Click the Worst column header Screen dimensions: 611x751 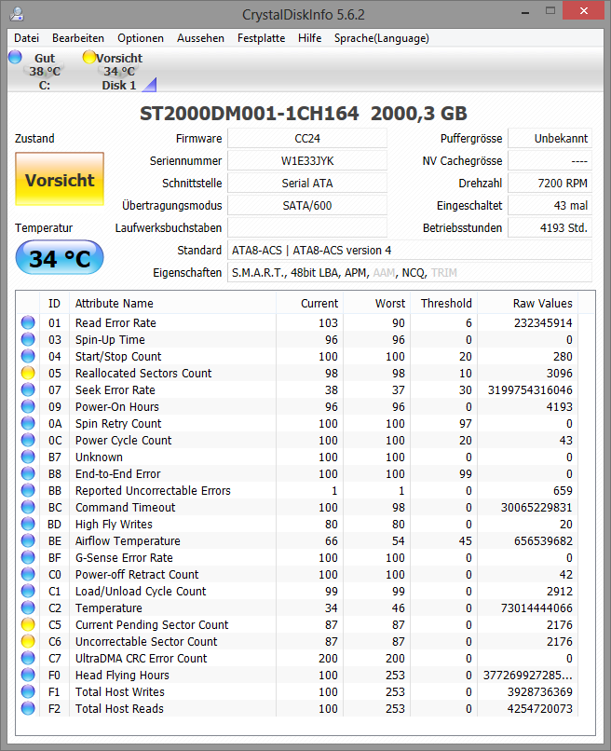(376, 303)
